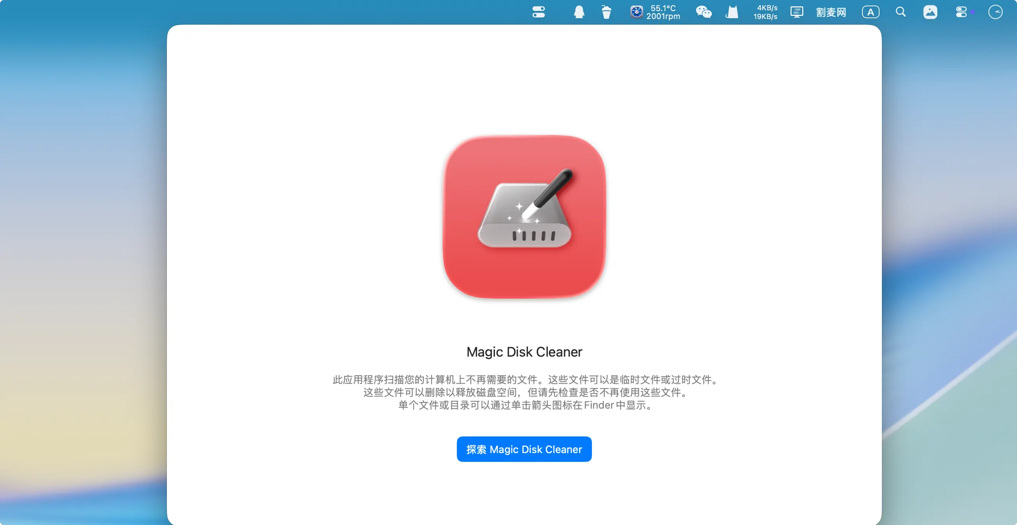Open Spotlight search magnifier icon
The width and height of the screenshot is (1017, 525).
(901, 12)
